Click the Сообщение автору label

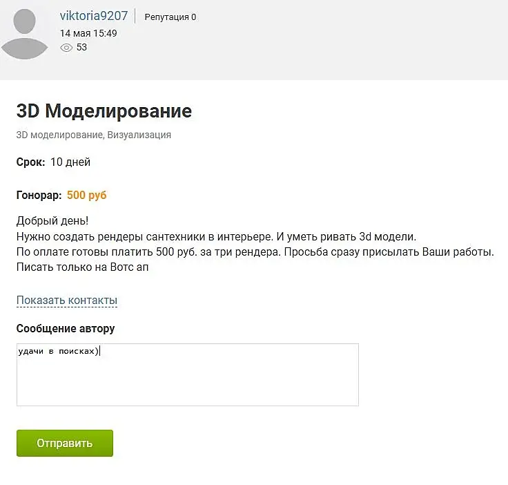pos(66,329)
